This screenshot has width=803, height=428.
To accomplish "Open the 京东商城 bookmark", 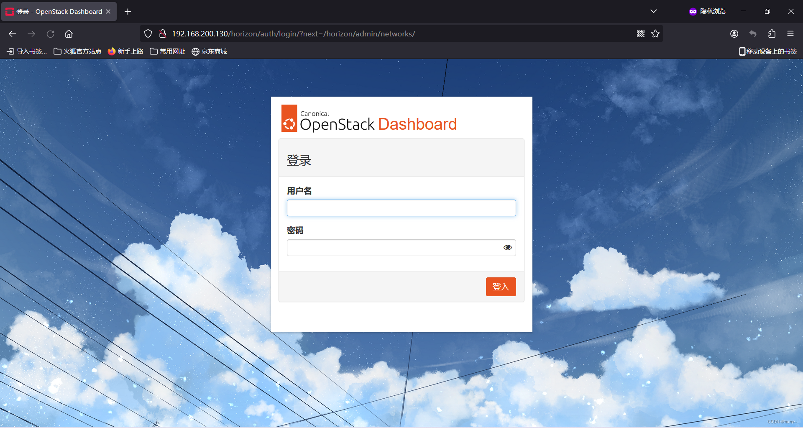I will [209, 51].
